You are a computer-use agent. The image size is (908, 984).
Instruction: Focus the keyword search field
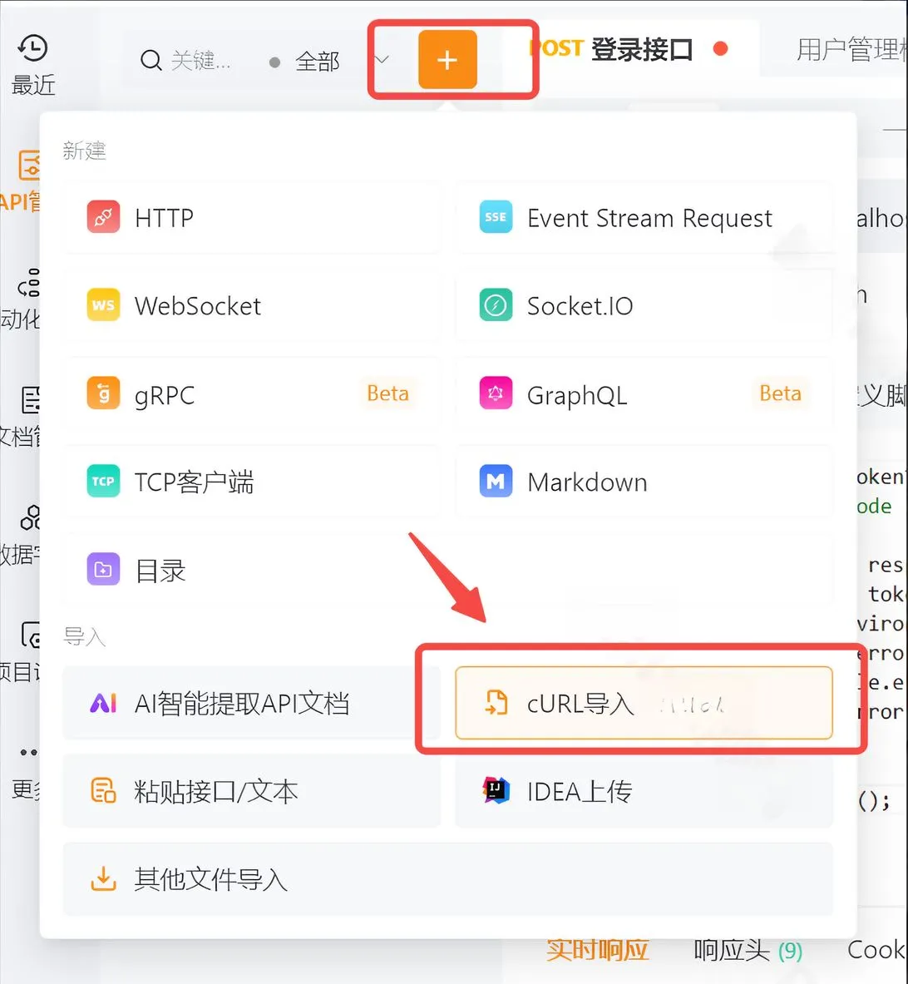[x=186, y=61]
